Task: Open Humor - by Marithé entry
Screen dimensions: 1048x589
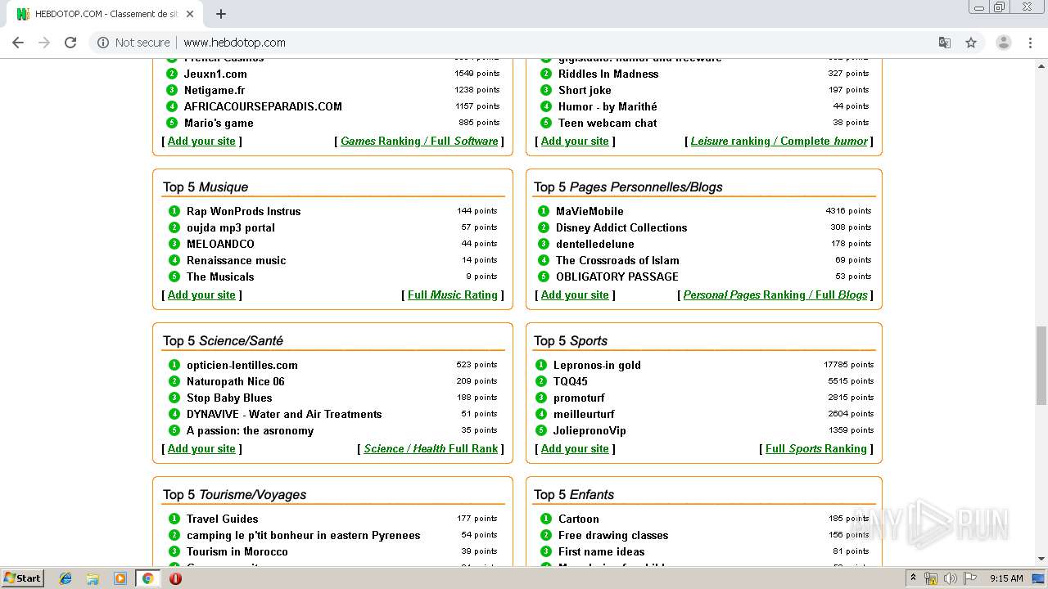Action: pos(607,106)
